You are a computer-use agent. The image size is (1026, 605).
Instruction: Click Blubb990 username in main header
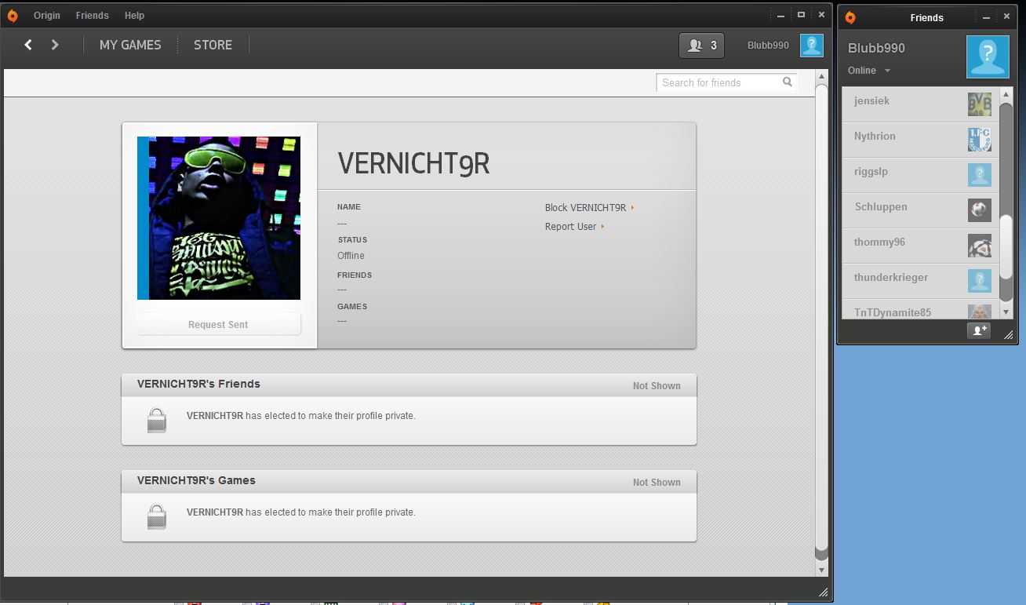point(768,46)
